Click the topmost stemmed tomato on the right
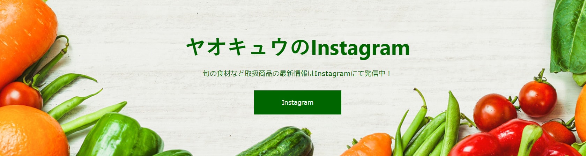 (x=537, y=98)
